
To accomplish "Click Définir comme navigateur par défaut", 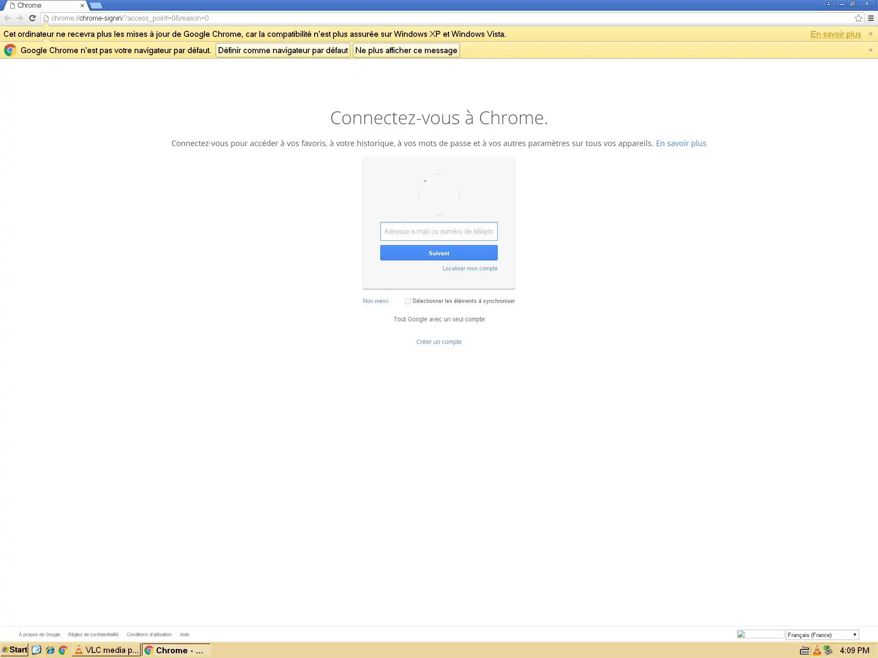I will pos(283,50).
